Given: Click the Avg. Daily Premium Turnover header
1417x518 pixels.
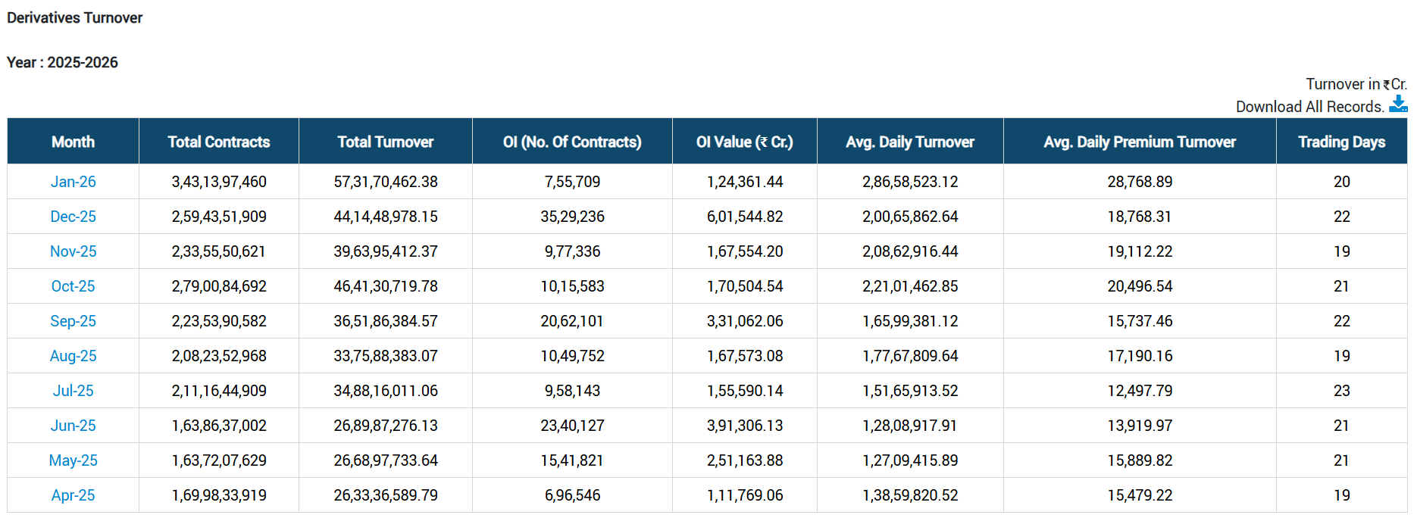Looking at the screenshot, I should coord(1139,142).
